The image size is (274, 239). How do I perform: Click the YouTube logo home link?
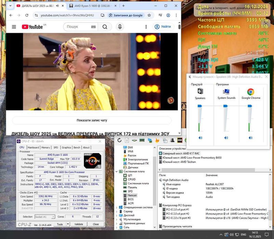(32, 27)
